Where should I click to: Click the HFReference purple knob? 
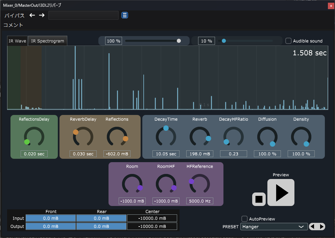coord(200,184)
